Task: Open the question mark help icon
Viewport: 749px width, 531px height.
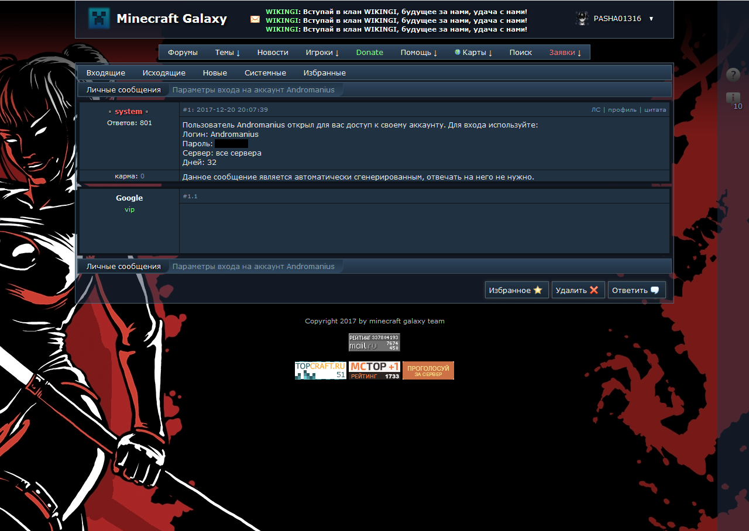Action: point(733,75)
